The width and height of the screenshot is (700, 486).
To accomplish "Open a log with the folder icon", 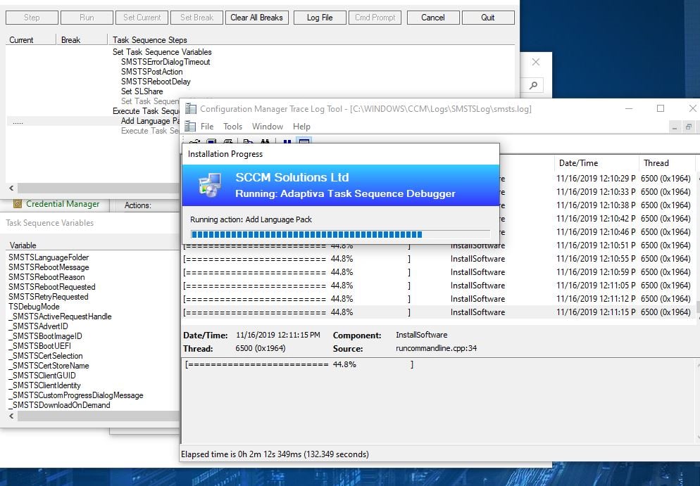I will click(194, 142).
